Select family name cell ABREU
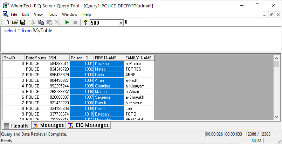The image size is (282, 144). 139,74
